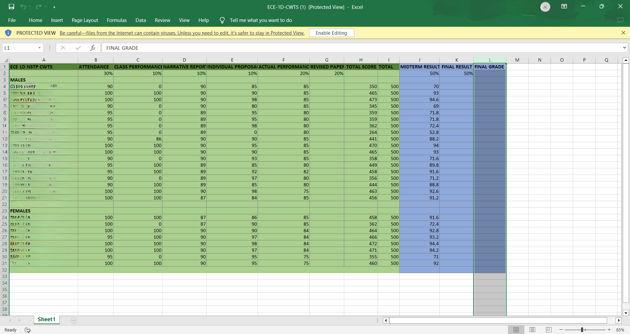Image resolution: width=630 pixels, height=334 pixels.
Task: Select column J header
Action: click(419, 60)
